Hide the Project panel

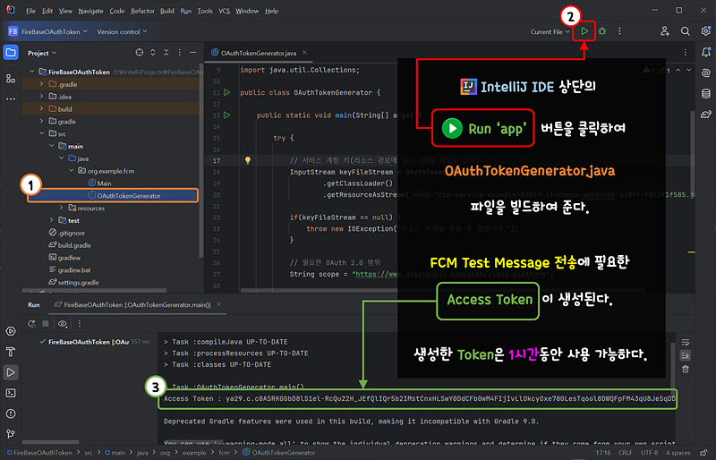193,53
